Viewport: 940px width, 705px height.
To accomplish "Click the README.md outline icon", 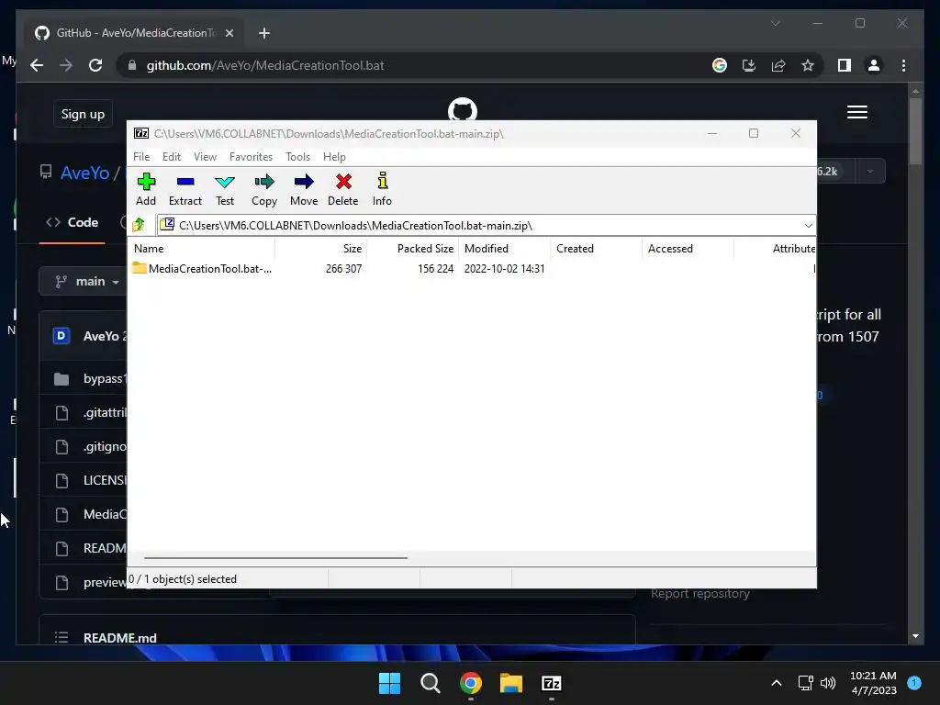I will (x=62, y=637).
